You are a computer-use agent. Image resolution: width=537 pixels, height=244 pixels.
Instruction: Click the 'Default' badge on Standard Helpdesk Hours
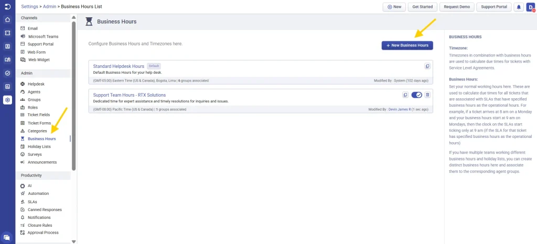(154, 66)
